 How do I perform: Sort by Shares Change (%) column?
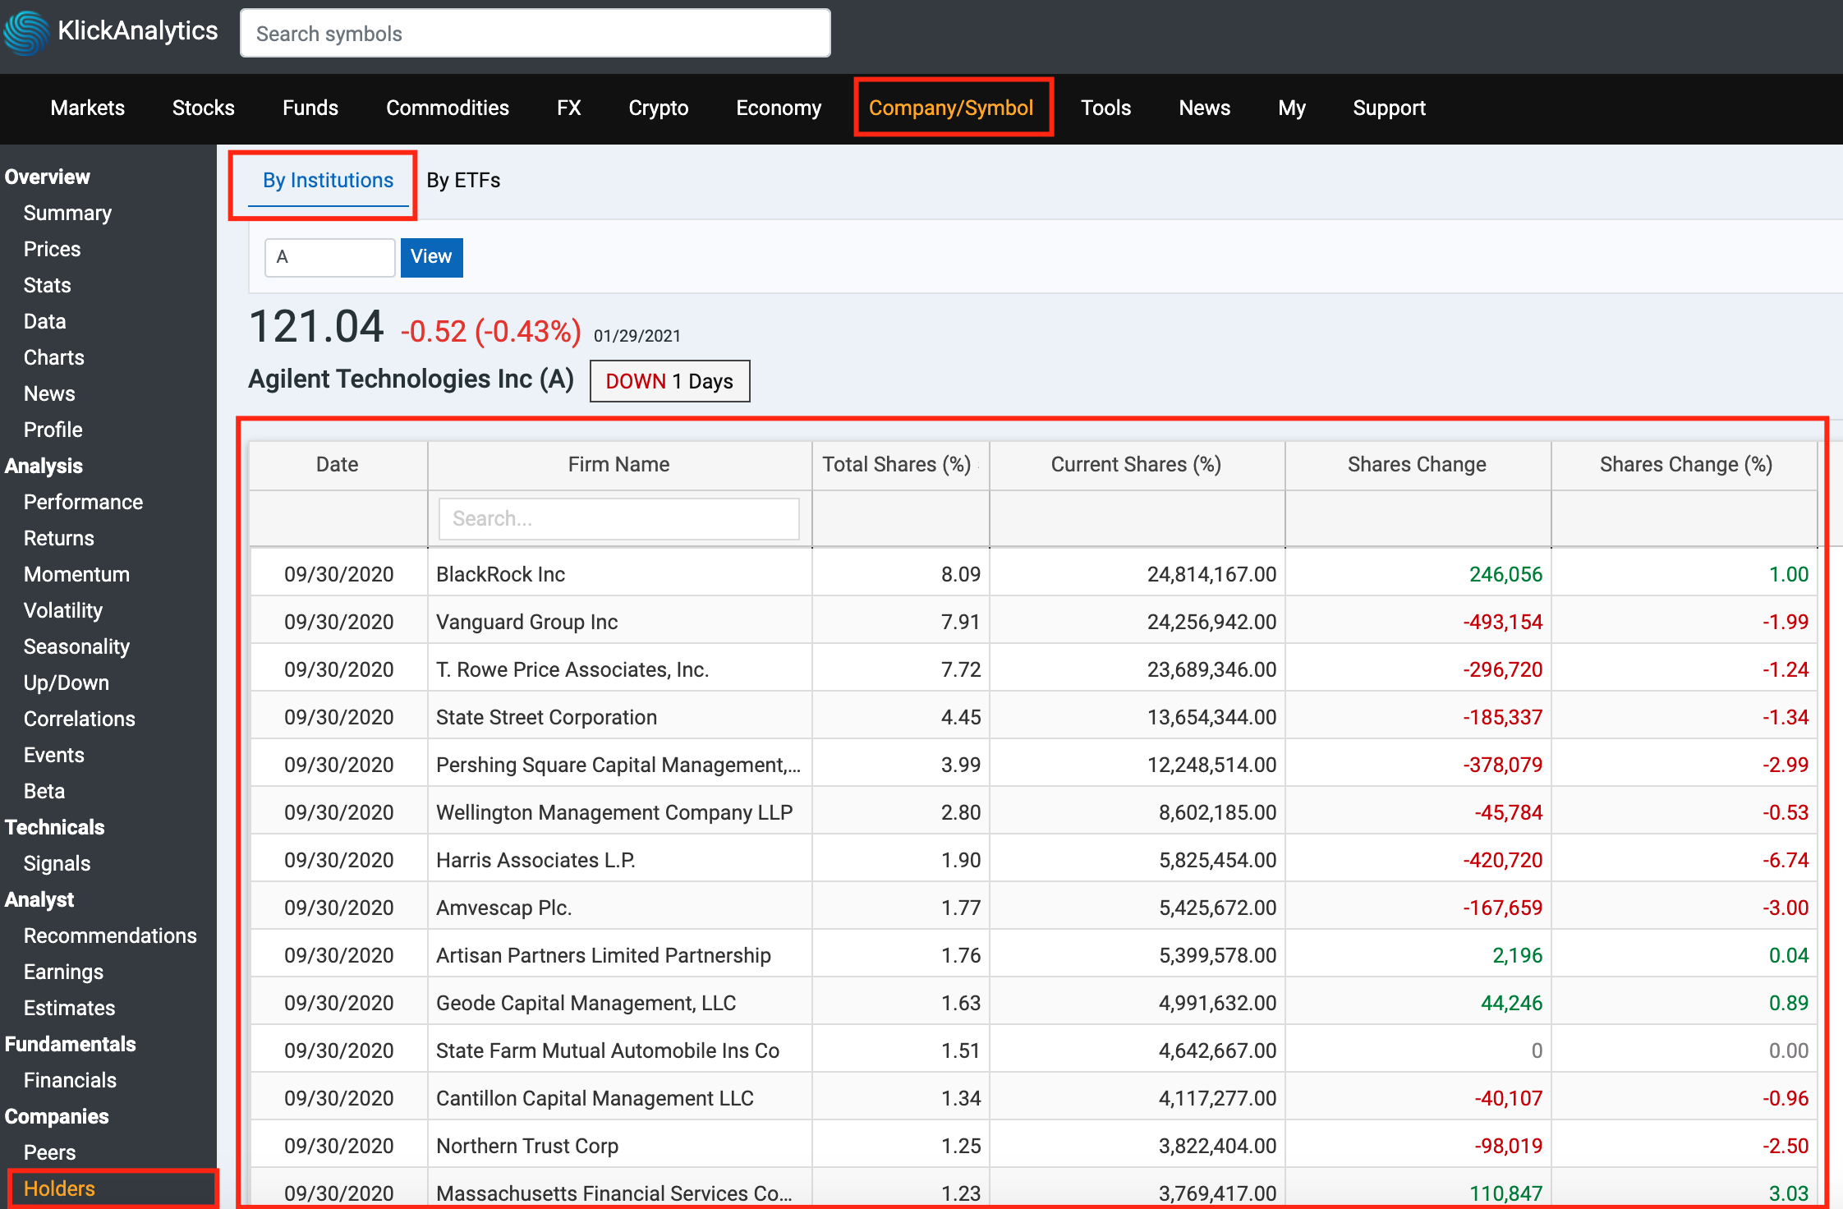point(1684,465)
